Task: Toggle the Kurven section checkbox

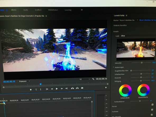Action: coord(152,105)
